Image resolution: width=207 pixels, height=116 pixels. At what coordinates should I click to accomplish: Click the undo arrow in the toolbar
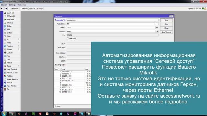(2, 9)
